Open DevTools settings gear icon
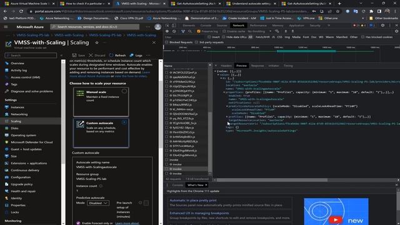This screenshot has height=225, width=400. pos(382,26)
